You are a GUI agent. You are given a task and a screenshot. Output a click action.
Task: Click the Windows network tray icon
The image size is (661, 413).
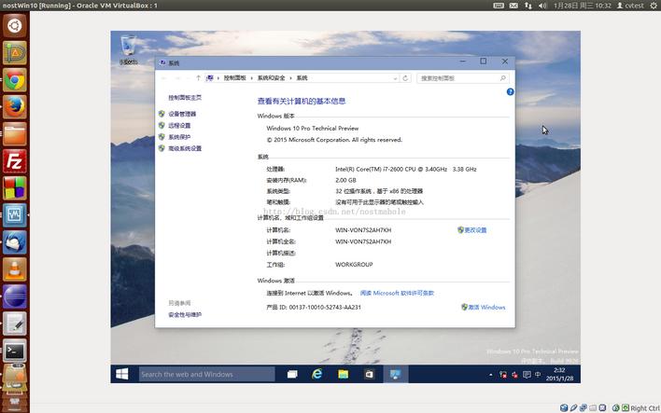click(x=503, y=374)
